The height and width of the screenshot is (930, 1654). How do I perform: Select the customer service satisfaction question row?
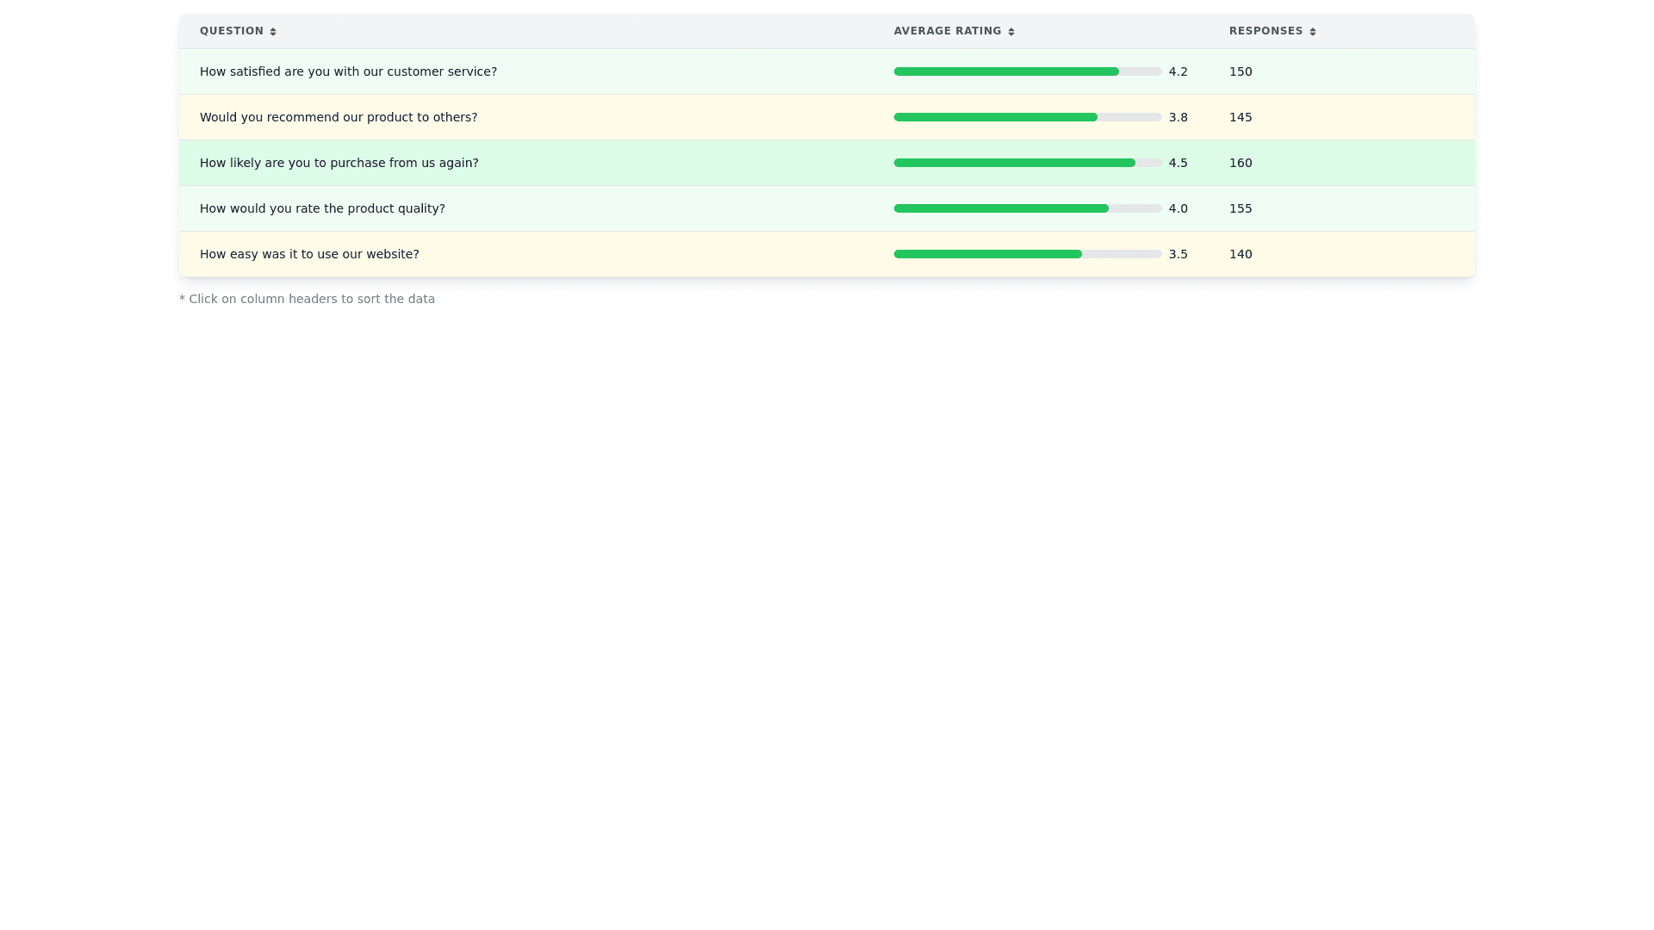(x=348, y=71)
